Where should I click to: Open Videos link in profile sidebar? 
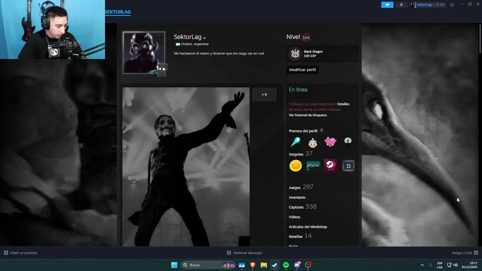(294, 217)
